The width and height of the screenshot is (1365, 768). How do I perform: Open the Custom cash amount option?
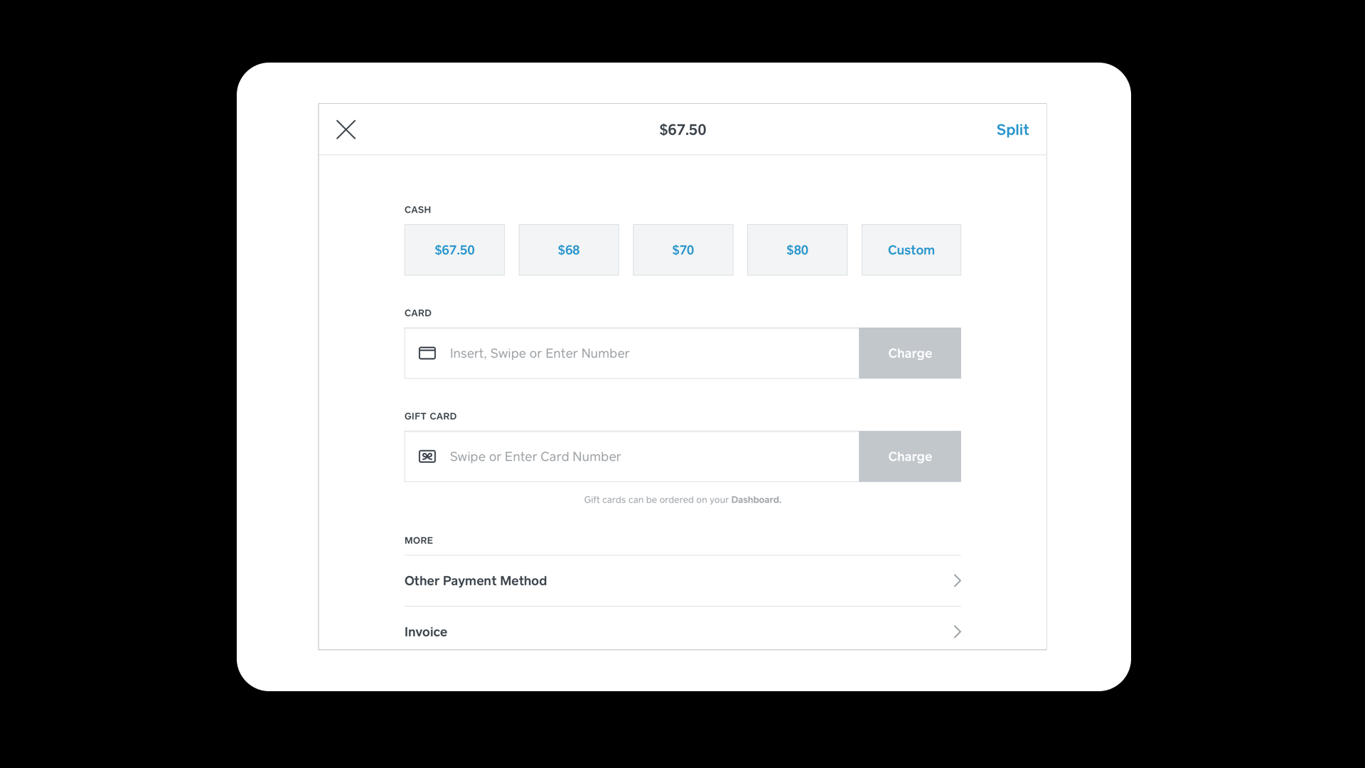point(911,250)
